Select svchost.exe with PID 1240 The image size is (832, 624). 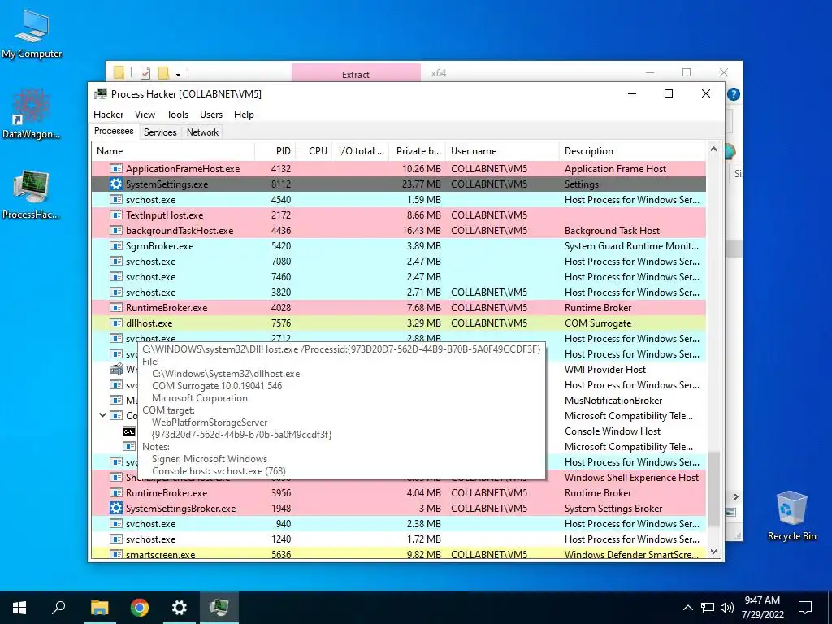[x=399, y=539]
